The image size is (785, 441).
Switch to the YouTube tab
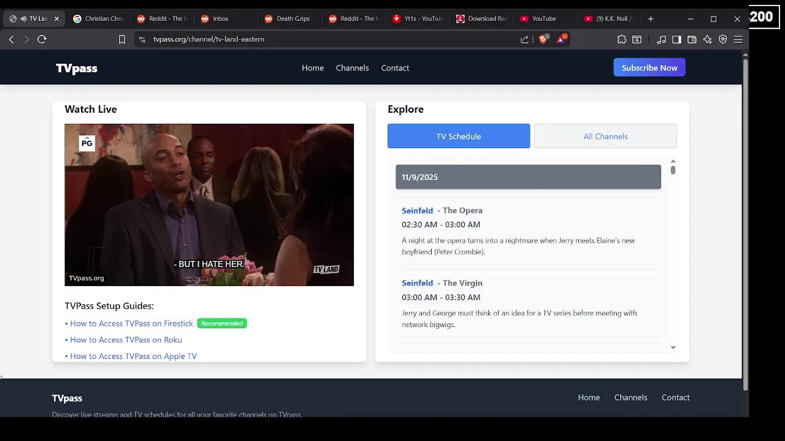tap(545, 19)
